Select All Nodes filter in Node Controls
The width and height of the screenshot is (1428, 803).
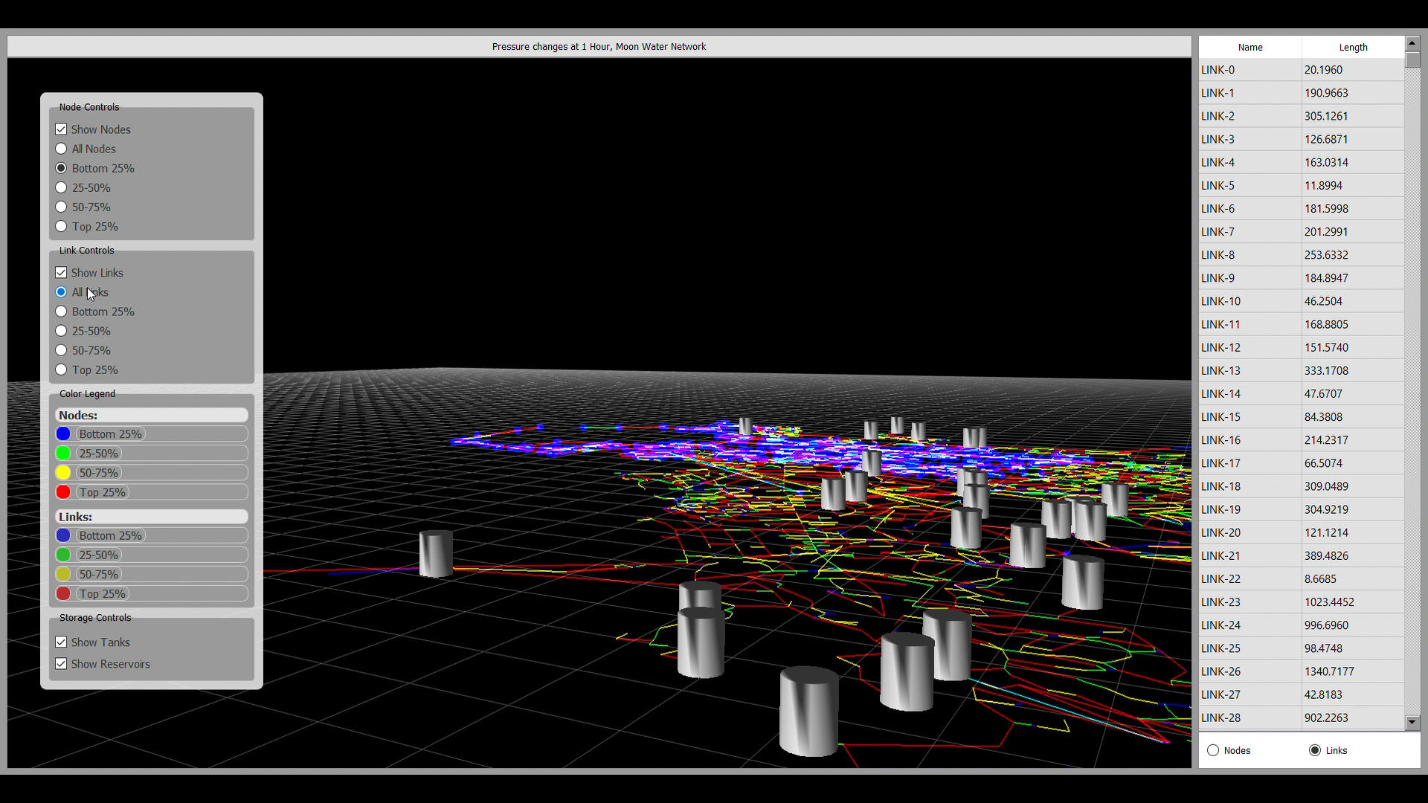pyautogui.click(x=61, y=148)
